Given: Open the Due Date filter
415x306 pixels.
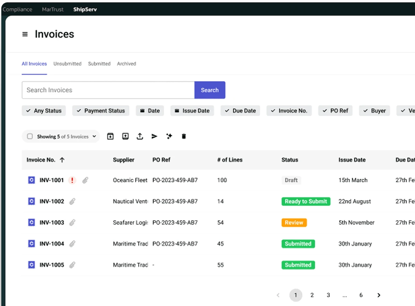Looking at the screenshot, I should tap(240, 111).
